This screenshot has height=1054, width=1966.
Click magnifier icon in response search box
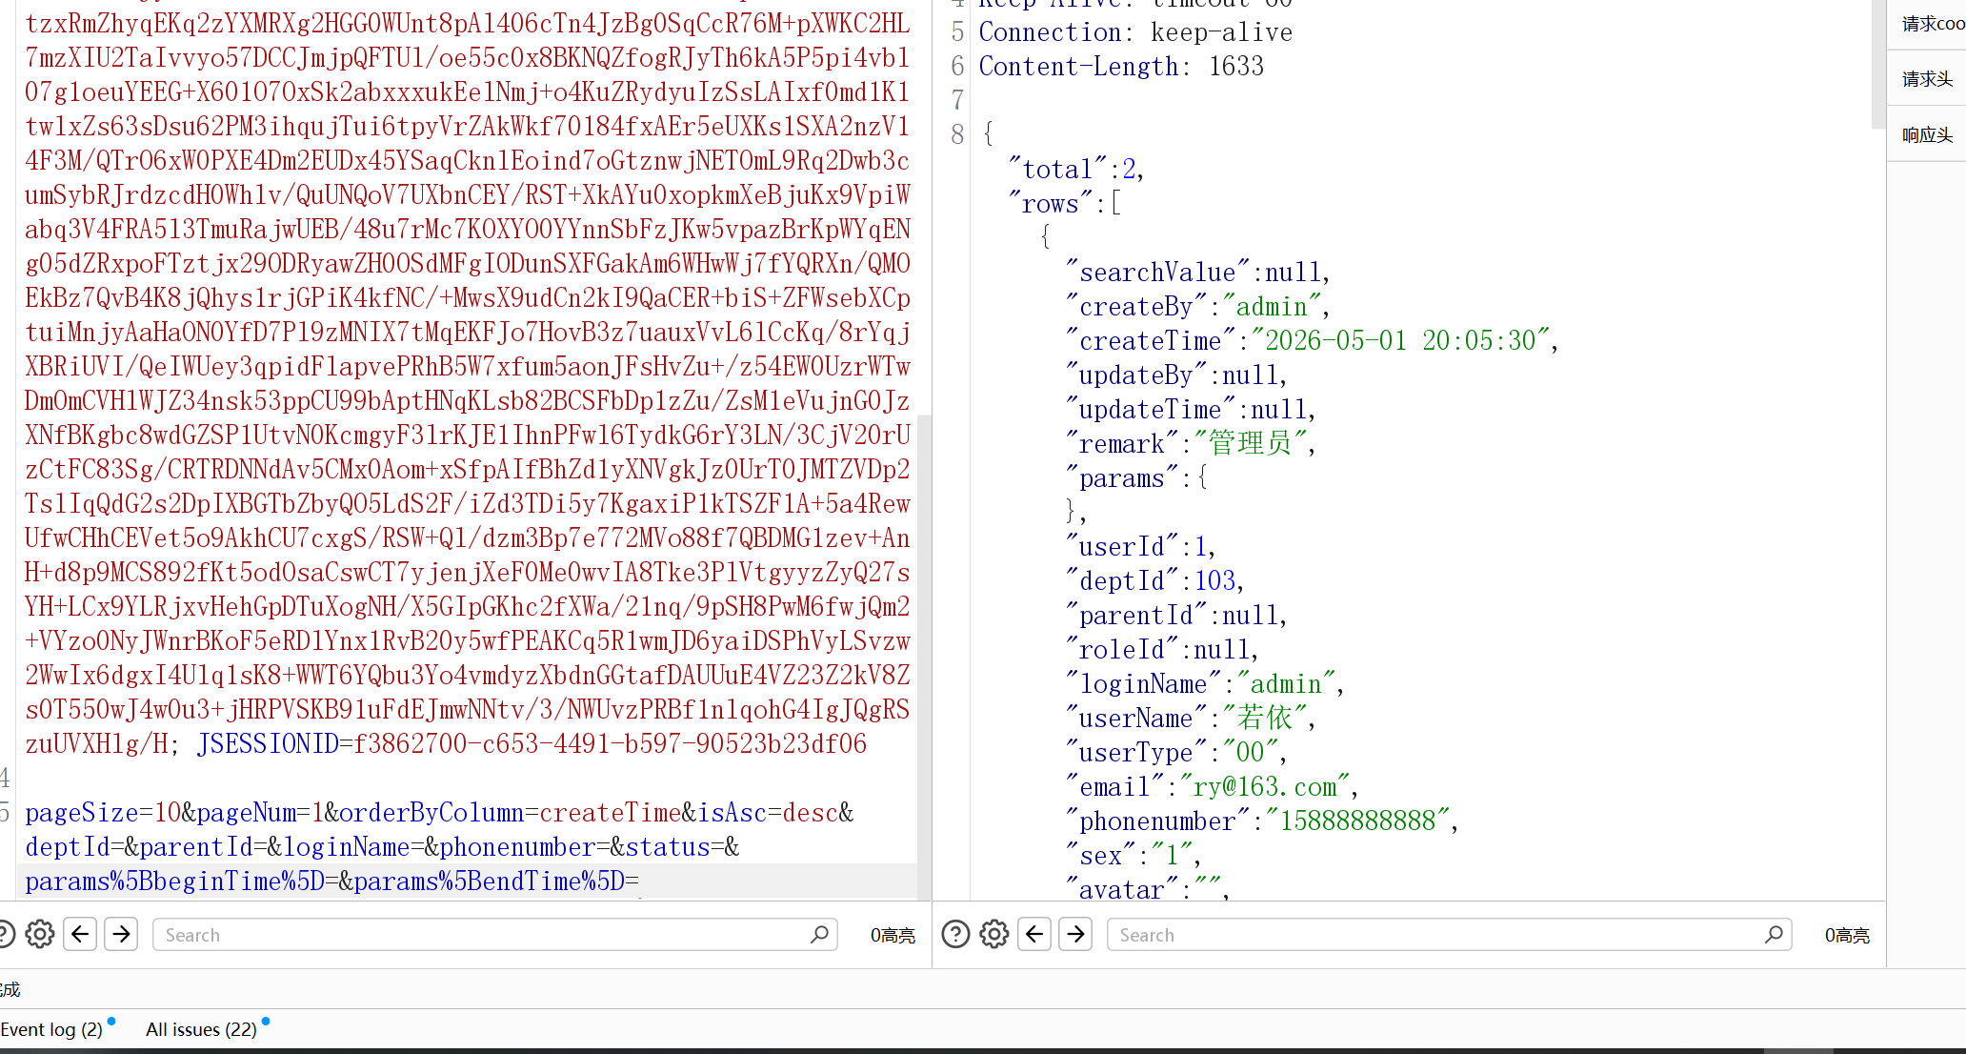point(1774,934)
